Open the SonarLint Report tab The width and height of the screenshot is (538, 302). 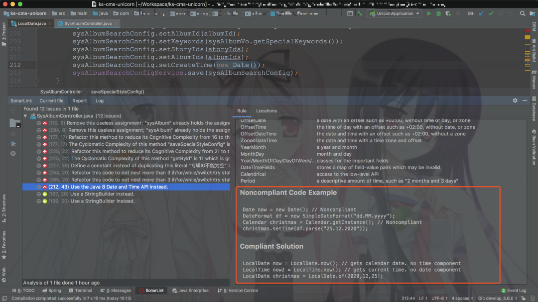(x=79, y=101)
